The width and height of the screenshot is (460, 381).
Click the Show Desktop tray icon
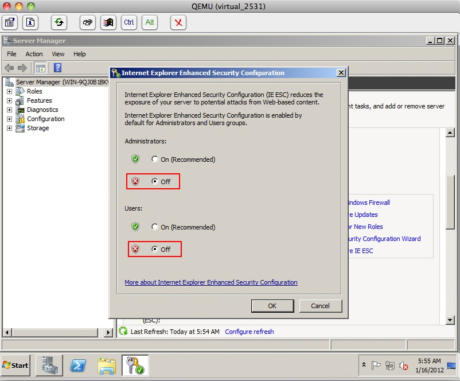click(x=451, y=366)
